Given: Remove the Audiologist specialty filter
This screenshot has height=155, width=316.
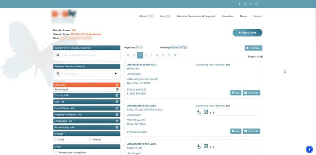Looking at the screenshot, I should click(117, 89).
